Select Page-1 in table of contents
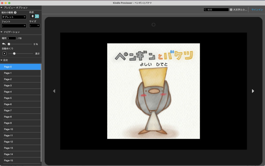 20,73
